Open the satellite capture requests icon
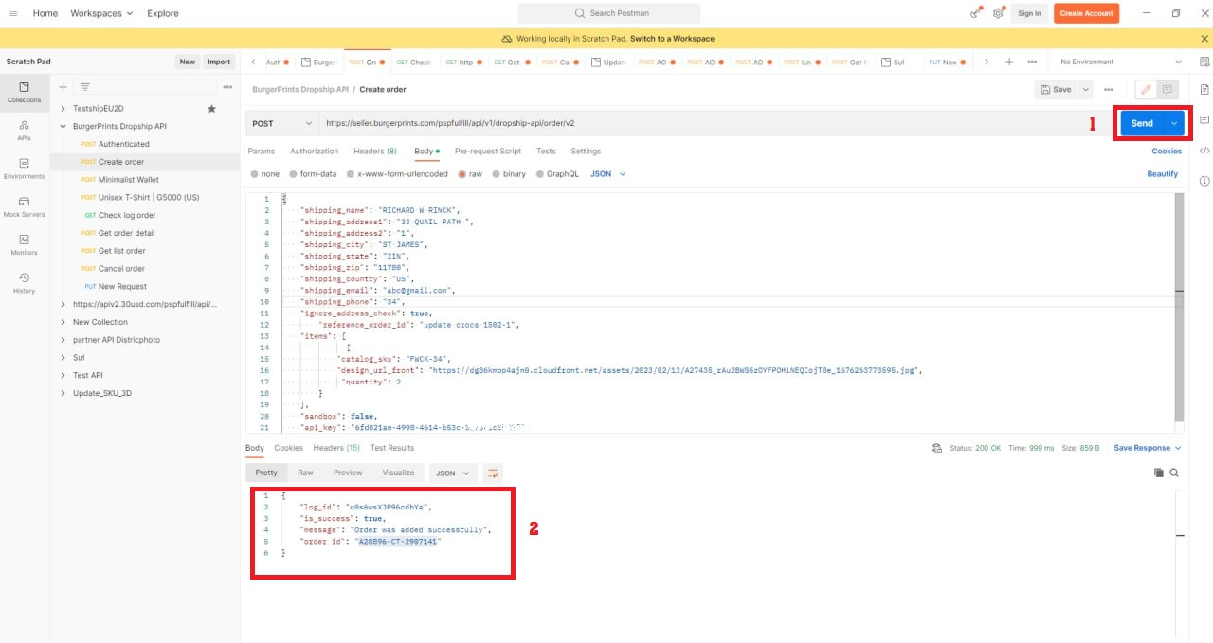The height and width of the screenshot is (643, 1213). click(x=975, y=13)
